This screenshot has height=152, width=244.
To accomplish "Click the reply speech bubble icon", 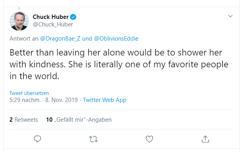I will (x=37, y=139).
